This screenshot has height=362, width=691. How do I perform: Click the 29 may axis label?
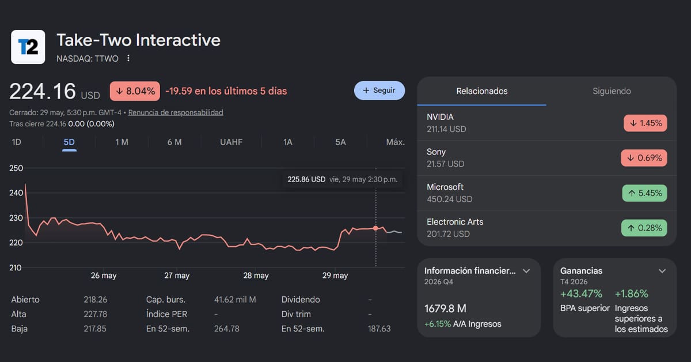pos(335,276)
